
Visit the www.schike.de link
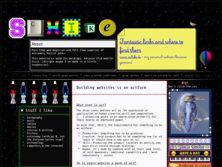click(x=130, y=57)
